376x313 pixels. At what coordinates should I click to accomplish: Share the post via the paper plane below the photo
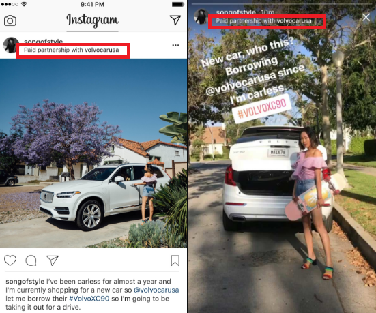point(53,260)
